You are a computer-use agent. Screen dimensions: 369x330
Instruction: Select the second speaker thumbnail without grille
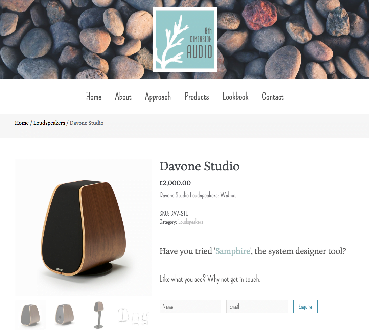(x=65, y=315)
